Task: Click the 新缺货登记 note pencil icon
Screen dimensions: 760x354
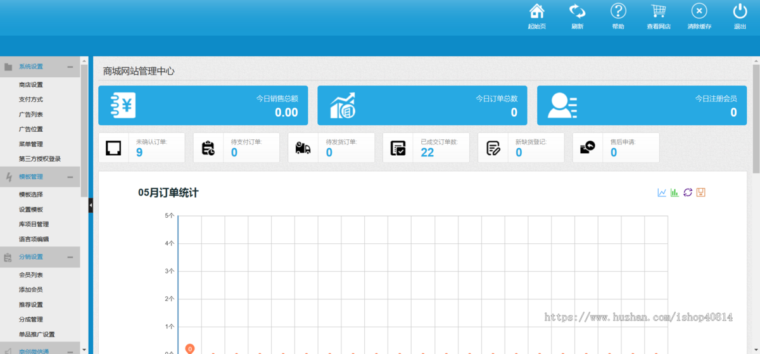Action: (493, 148)
